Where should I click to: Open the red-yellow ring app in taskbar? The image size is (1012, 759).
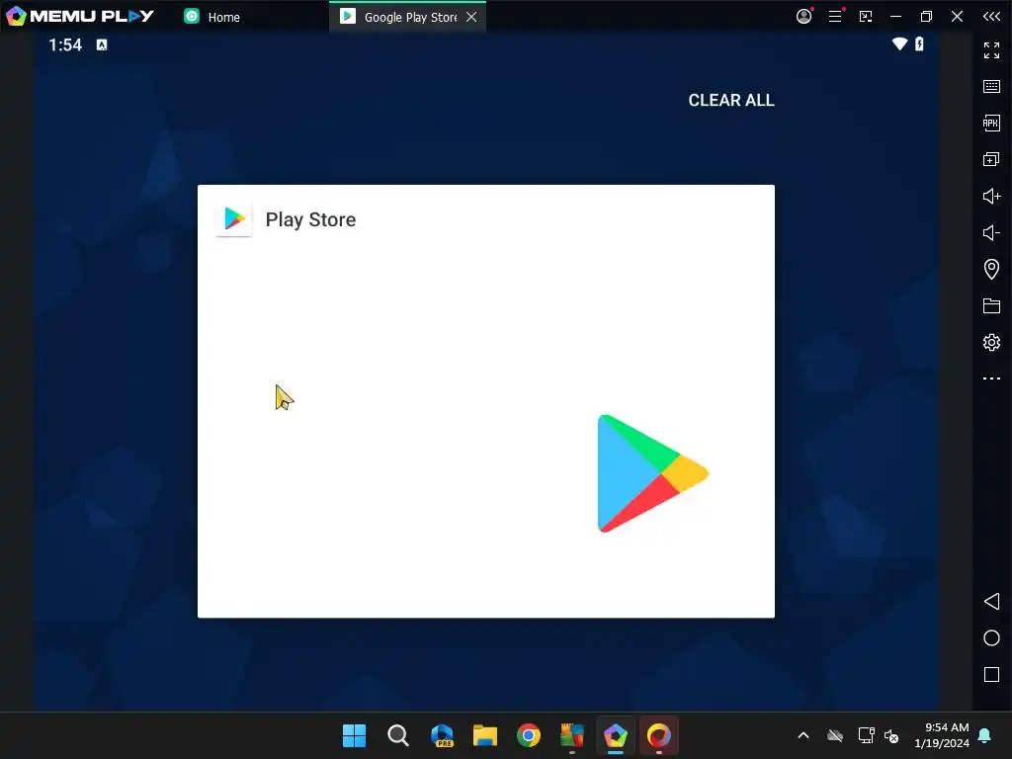click(x=658, y=735)
